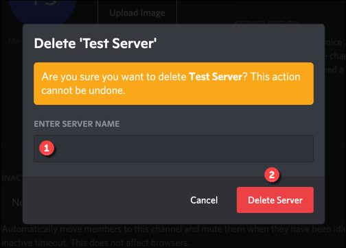Cancel the server deletion dialog
346x248 pixels.
(x=204, y=200)
